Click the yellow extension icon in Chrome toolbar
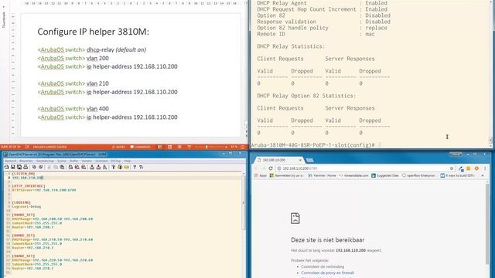 (469, 168)
